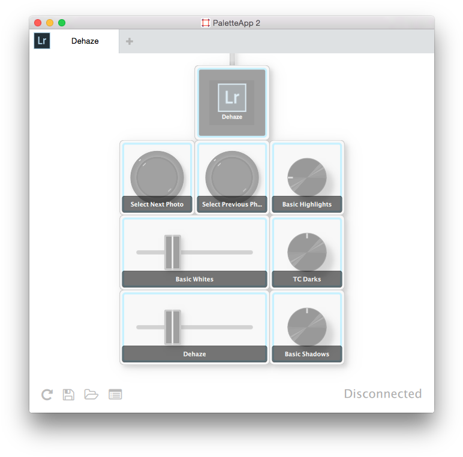
Task: Close the PaletteApp 2 window
Action: [38, 23]
